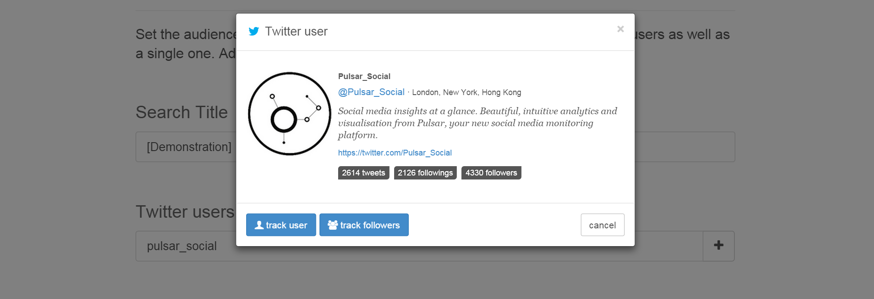This screenshot has height=299, width=874.
Task: Click the Twitter bird icon in dialog header
Action: (x=254, y=32)
